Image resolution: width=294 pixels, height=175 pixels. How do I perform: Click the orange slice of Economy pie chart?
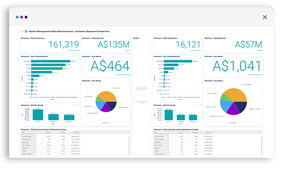click(107, 96)
